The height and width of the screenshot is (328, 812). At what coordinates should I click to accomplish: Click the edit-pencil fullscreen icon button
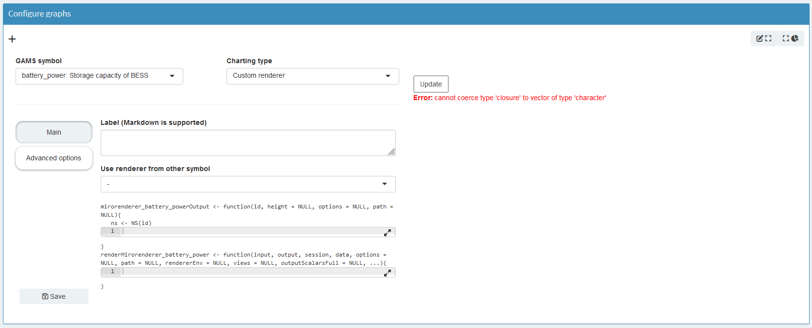tap(764, 38)
